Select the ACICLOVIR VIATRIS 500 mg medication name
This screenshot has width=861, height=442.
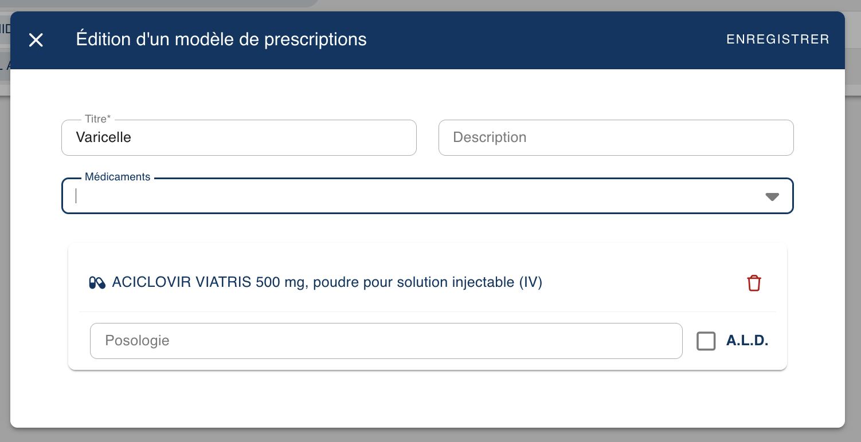pos(327,282)
